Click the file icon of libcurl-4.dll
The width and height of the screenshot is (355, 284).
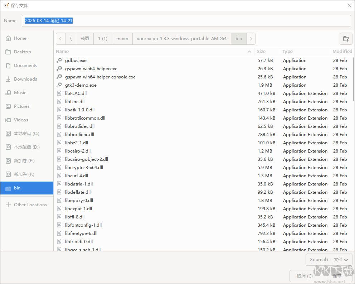coord(59,175)
